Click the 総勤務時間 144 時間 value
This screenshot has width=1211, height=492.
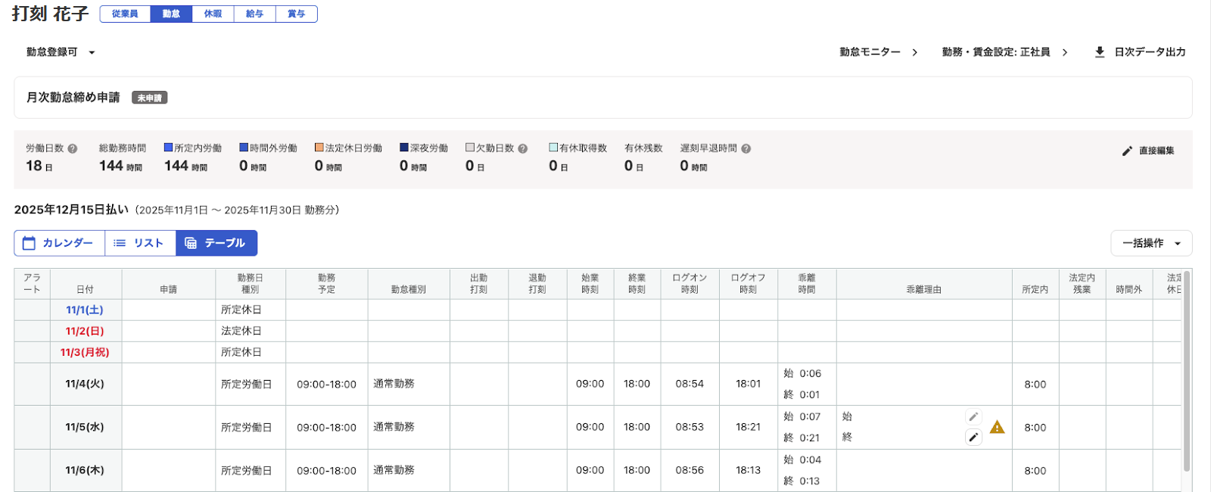pos(120,166)
